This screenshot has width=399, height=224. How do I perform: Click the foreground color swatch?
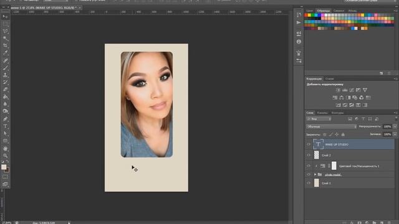pyautogui.click(x=4, y=167)
